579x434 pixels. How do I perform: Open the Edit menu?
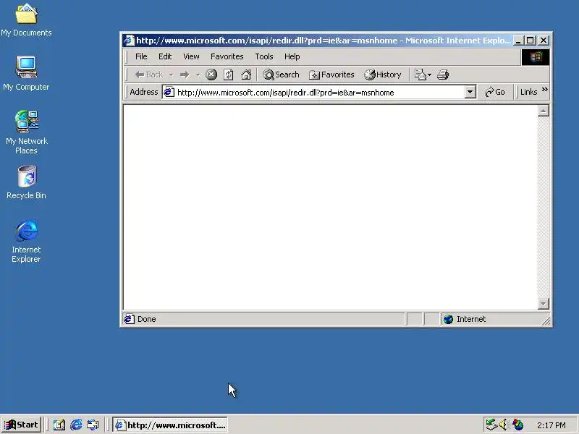click(165, 56)
